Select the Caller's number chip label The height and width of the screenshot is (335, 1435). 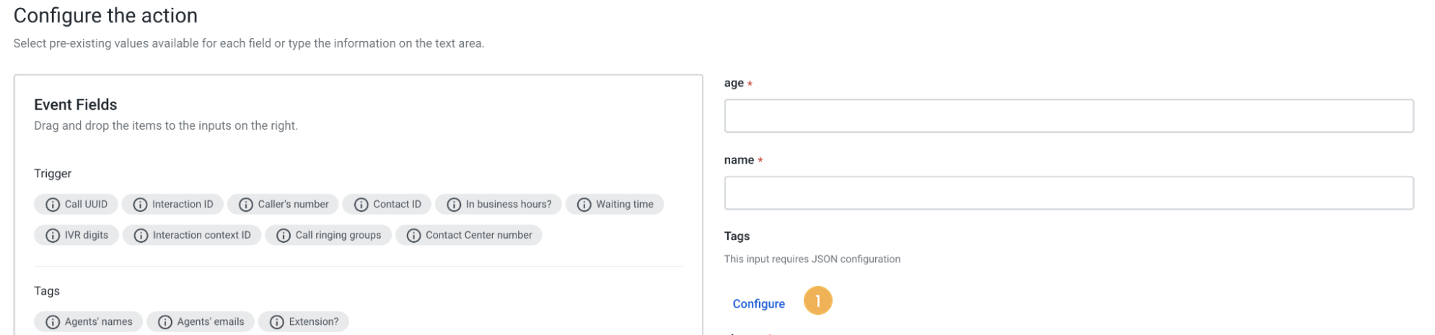[293, 205]
